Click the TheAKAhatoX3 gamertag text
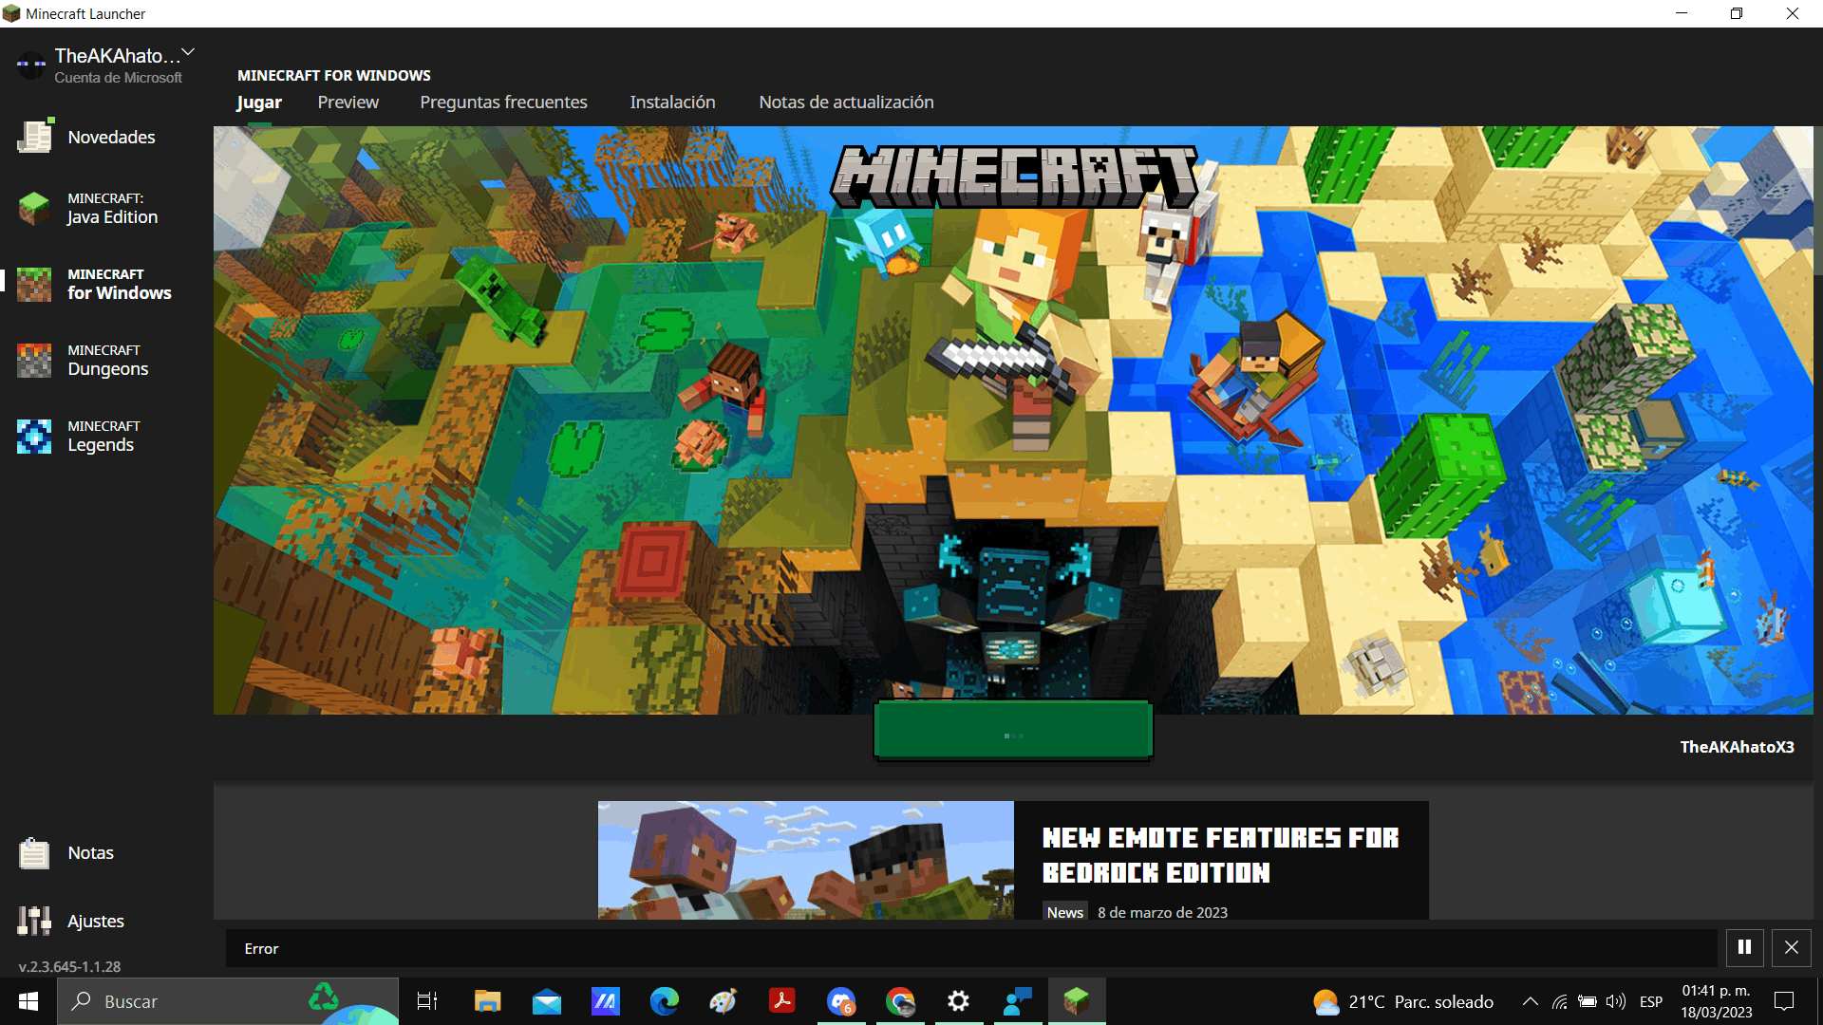 (1737, 747)
